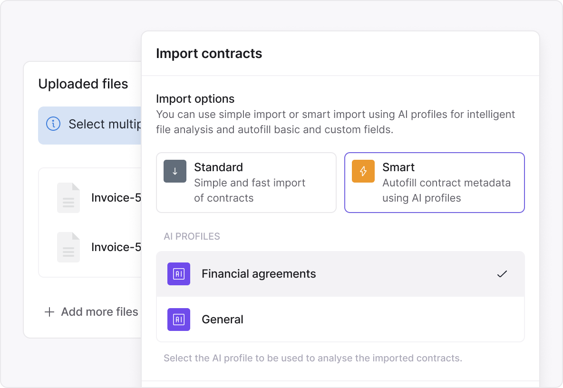This screenshot has width=563, height=388.
Task: Select the Smart import option
Action: [434, 183]
